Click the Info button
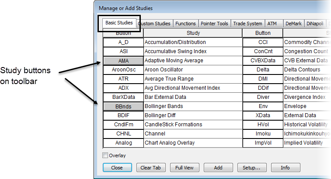Image resolution: width=331 pixels, height=179 pixels. pyautogui.click(x=286, y=168)
